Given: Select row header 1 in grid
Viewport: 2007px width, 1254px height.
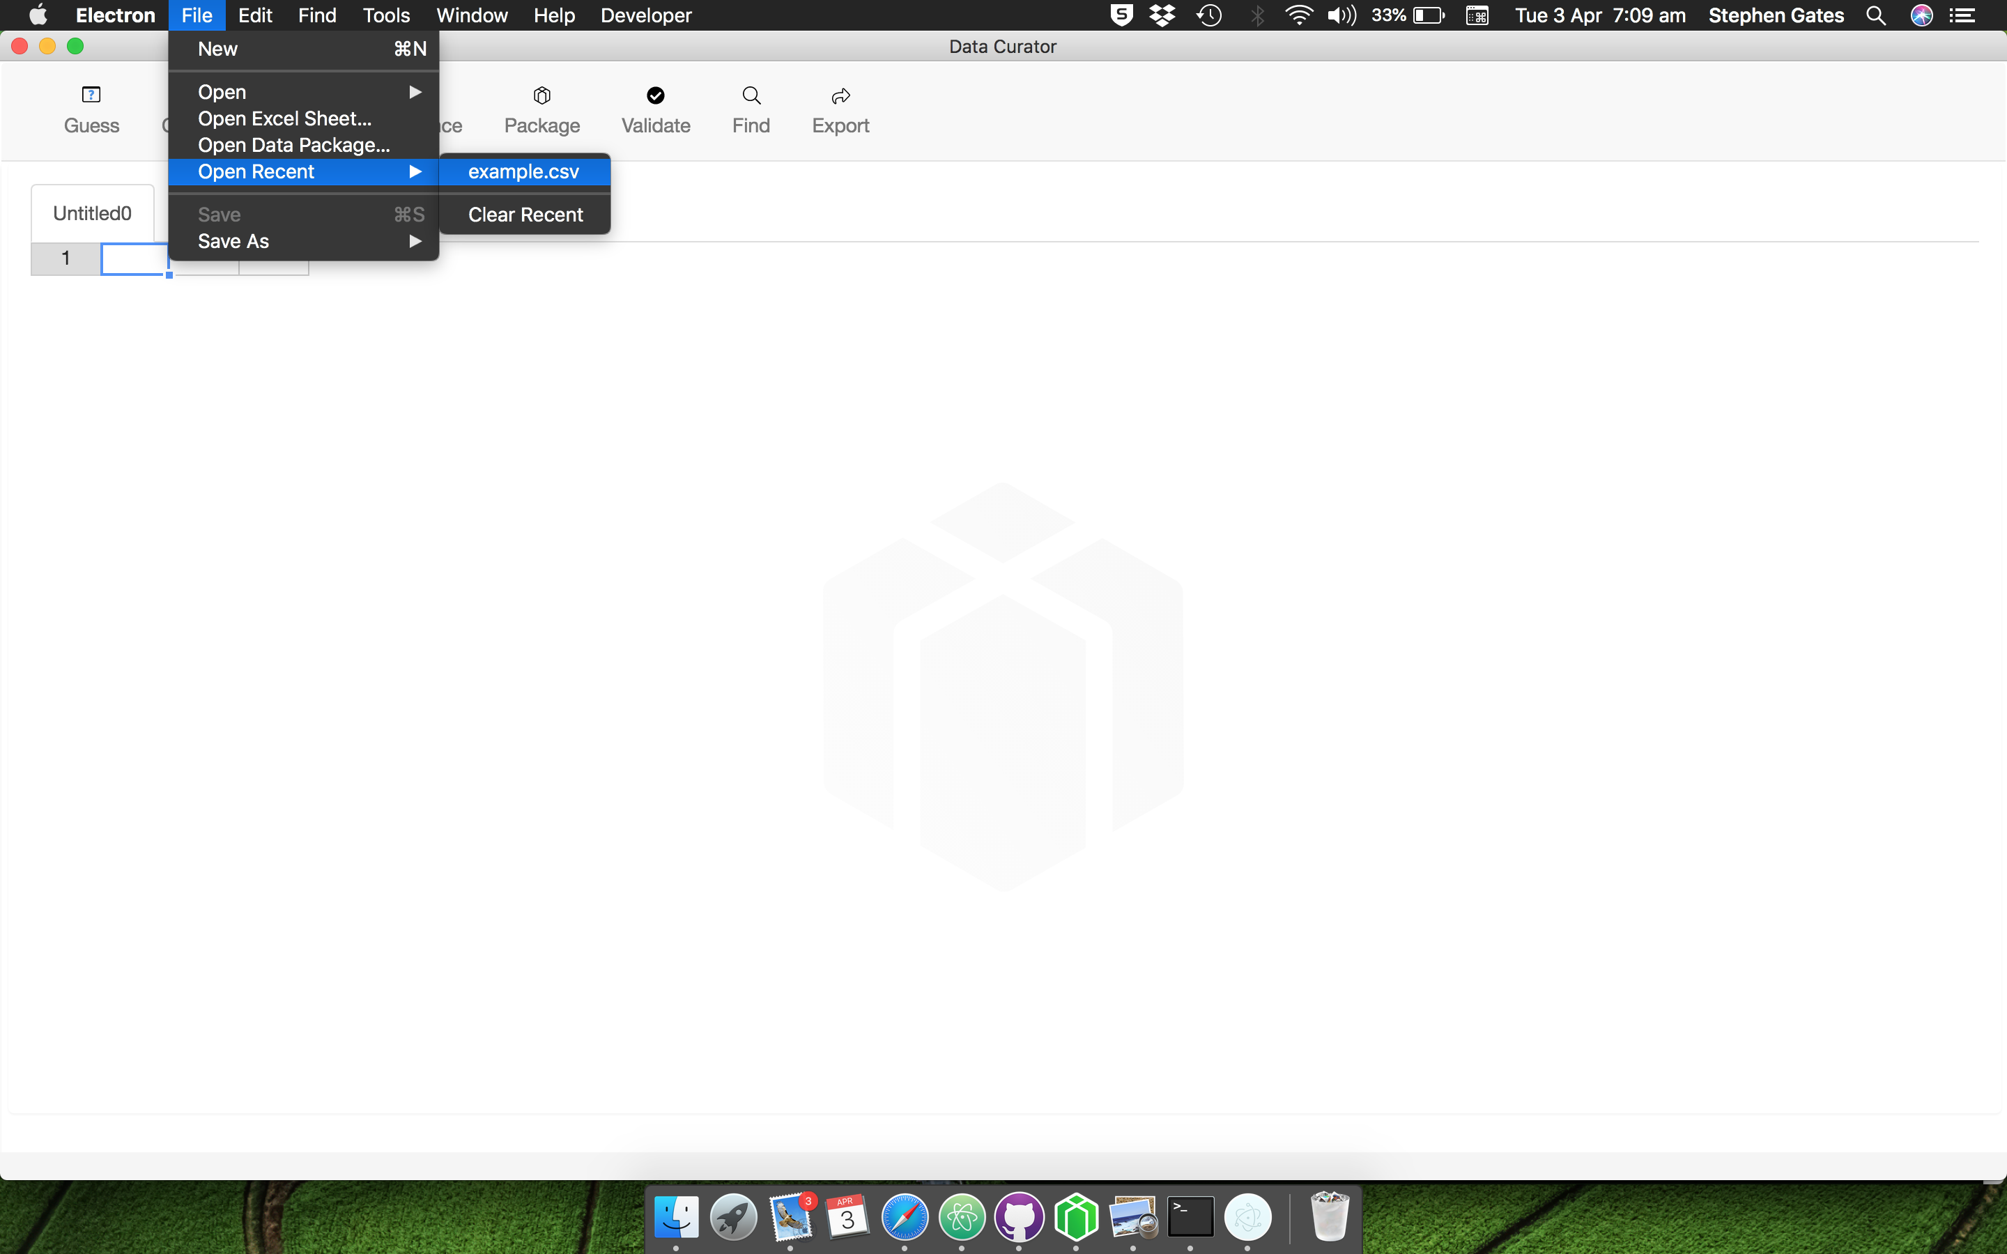Looking at the screenshot, I should pyautogui.click(x=66, y=258).
